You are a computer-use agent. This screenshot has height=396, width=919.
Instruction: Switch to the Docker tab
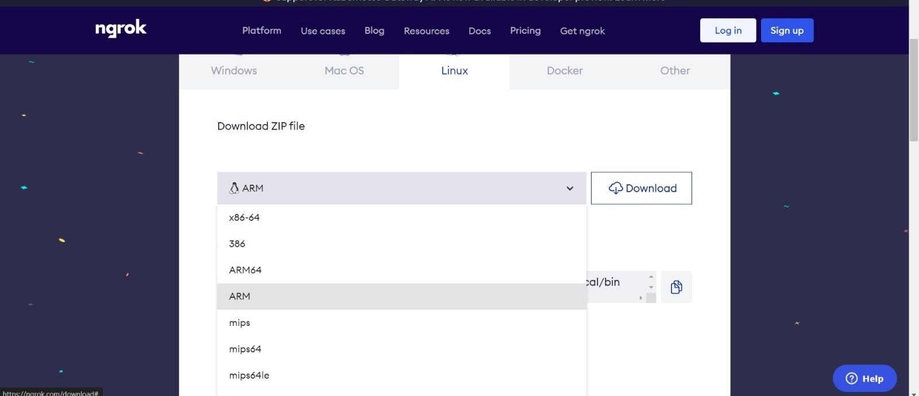click(x=565, y=71)
